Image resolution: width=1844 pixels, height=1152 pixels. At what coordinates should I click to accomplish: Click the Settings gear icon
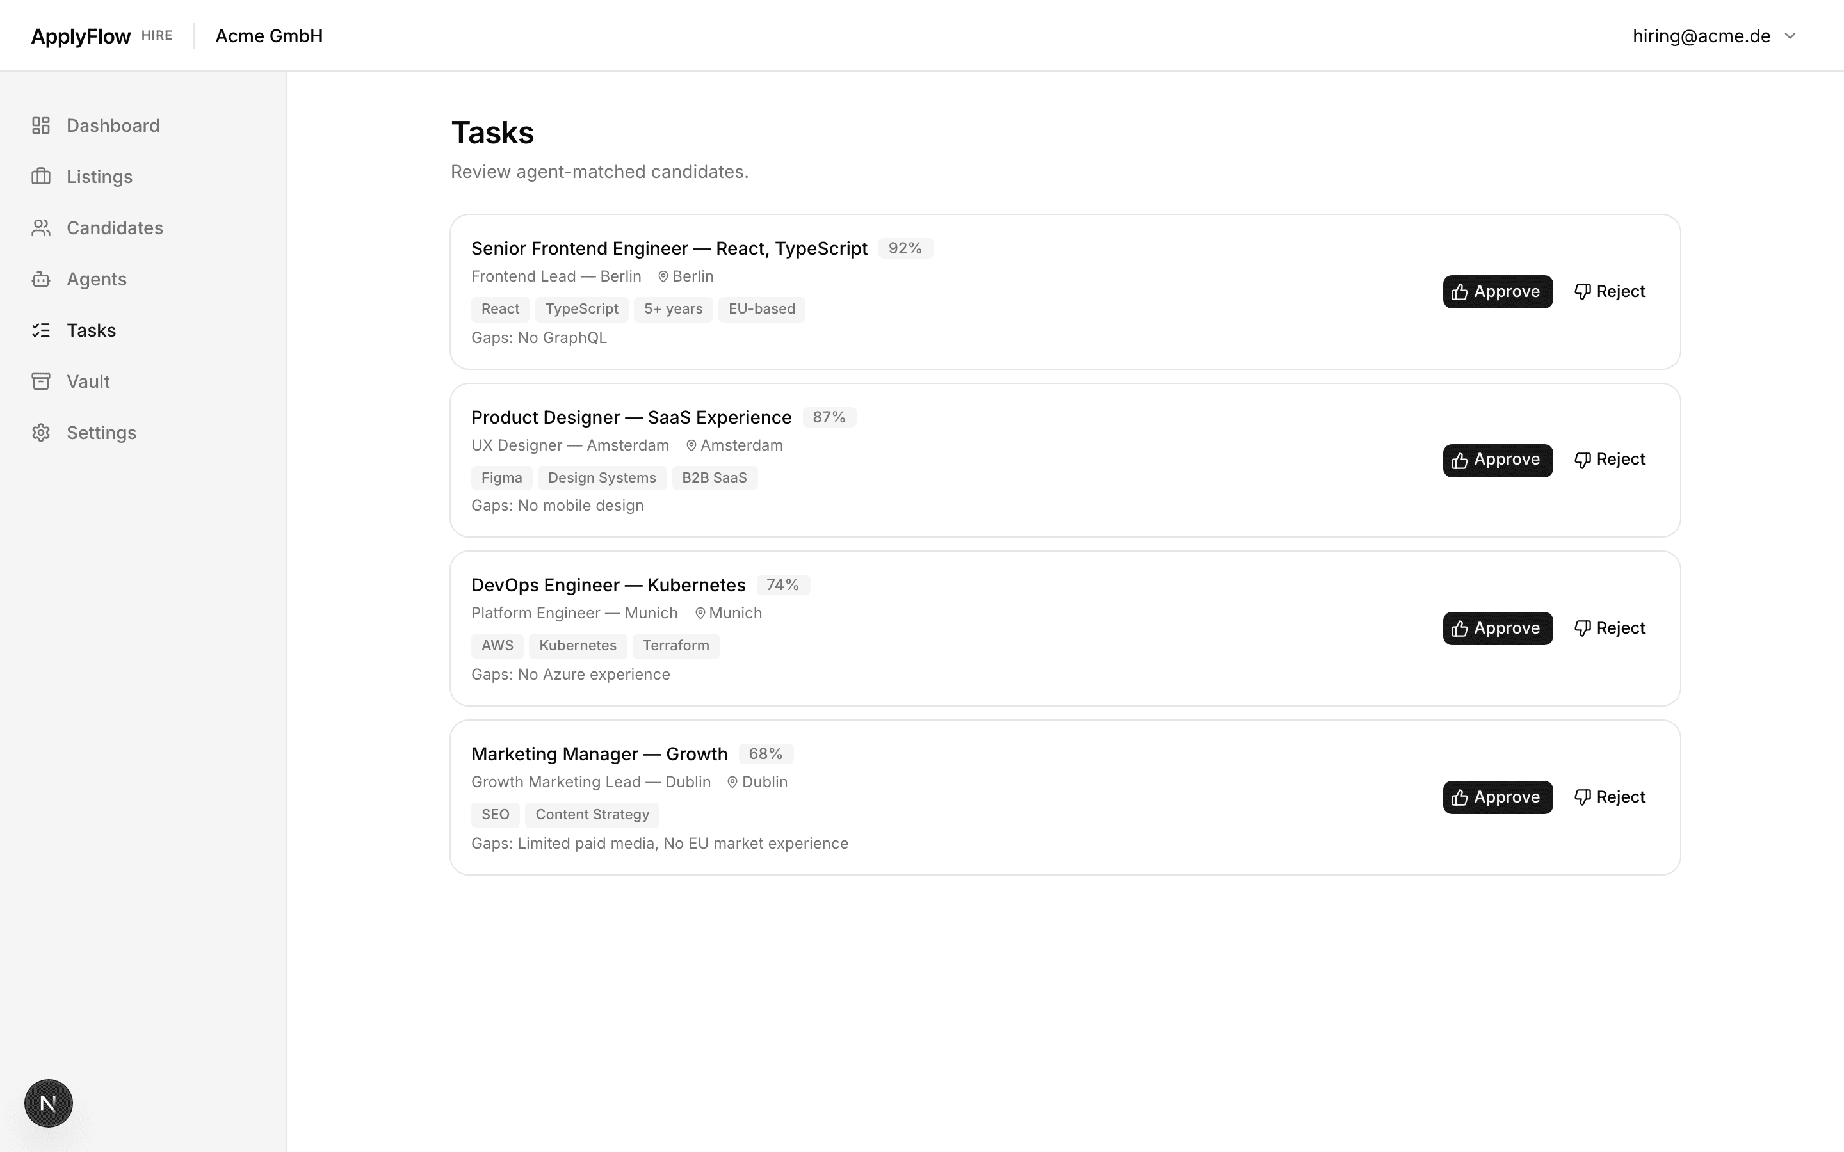tap(41, 432)
